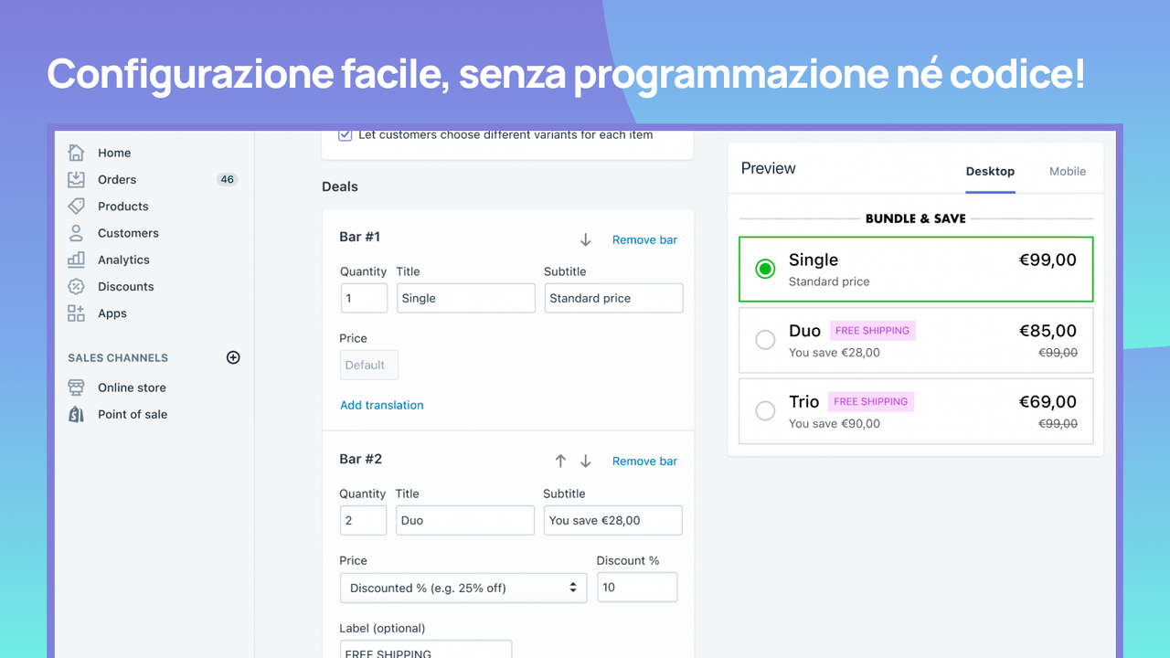Click the Label field with FREE SHIPPING
1170x658 pixels.
(425, 649)
